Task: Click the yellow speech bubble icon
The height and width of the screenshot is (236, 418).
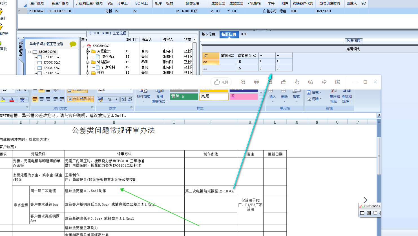Action: [73, 44]
